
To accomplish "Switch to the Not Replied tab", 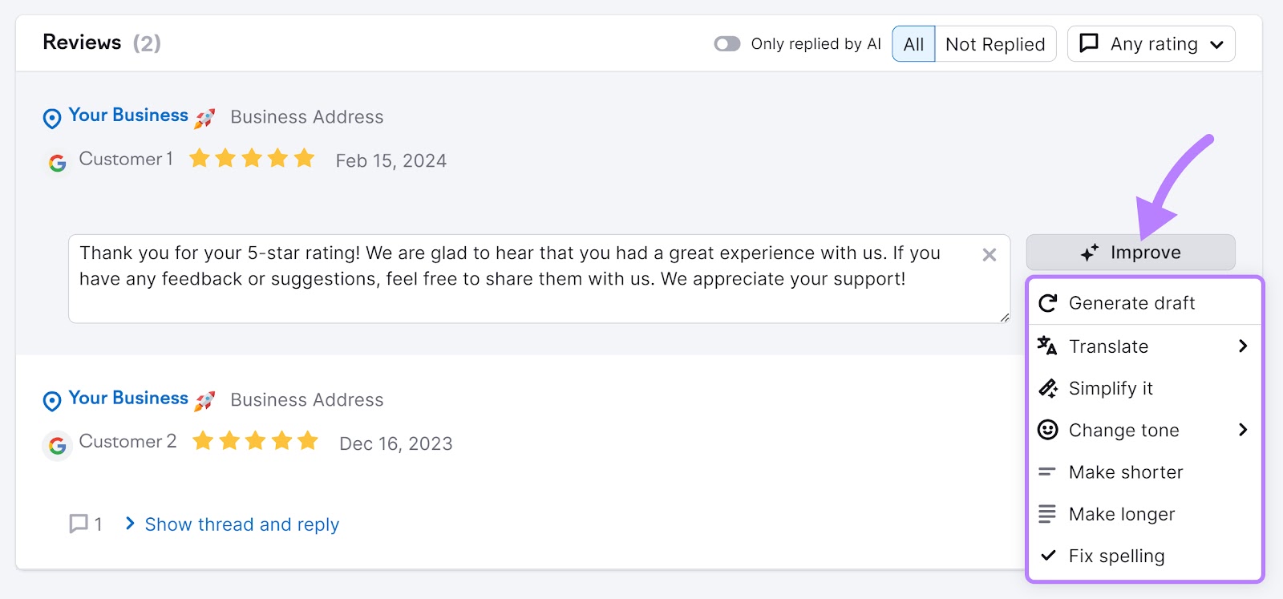I will coord(995,44).
